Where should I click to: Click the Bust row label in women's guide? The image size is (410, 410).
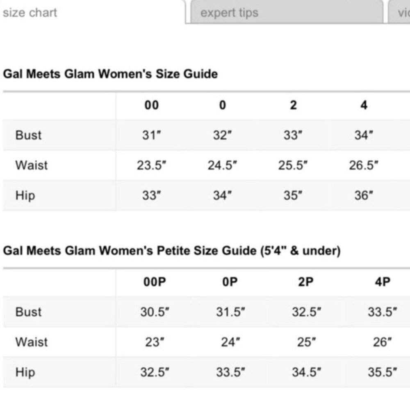point(28,135)
